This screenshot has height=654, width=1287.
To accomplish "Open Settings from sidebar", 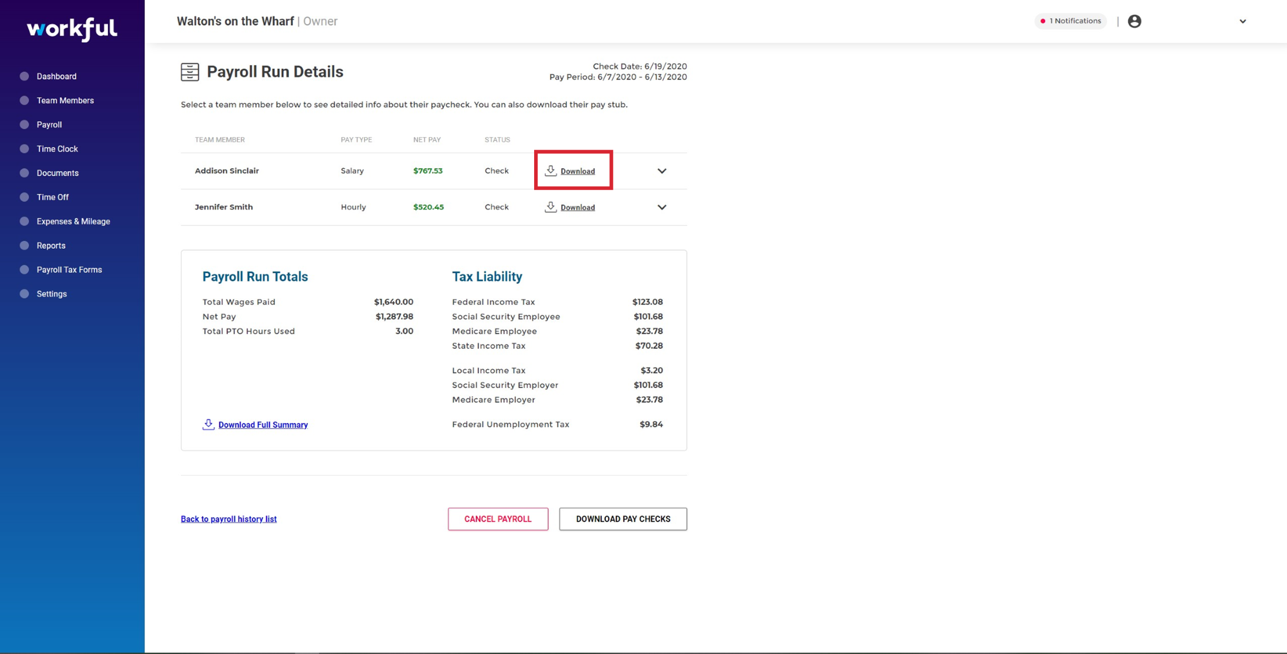I will click(51, 294).
